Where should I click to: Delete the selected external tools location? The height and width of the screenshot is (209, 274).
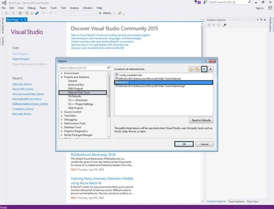click(198, 69)
